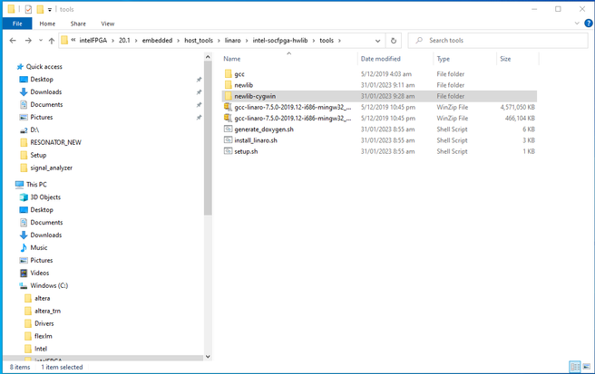The width and height of the screenshot is (595, 374).
Task: Open Videos under This PC
Action: [x=40, y=273]
